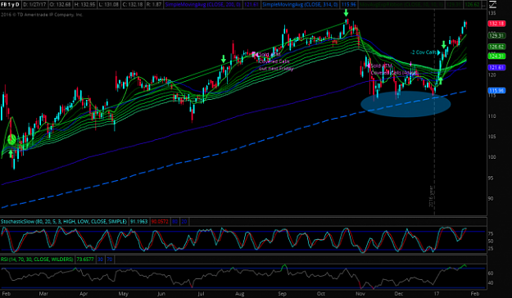
Task: Click the Nov label on time axis
Action: (360, 294)
